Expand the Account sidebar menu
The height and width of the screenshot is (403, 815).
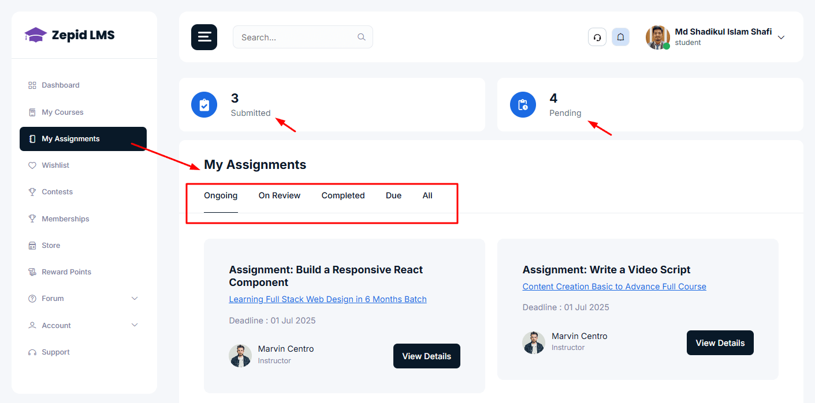(55, 325)
